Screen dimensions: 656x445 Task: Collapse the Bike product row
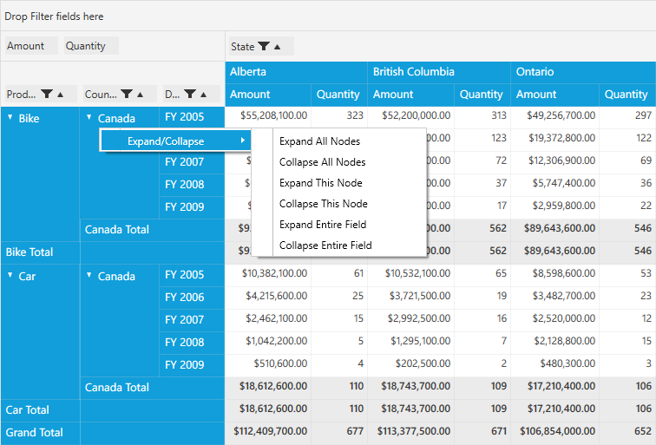click(10, 117)
